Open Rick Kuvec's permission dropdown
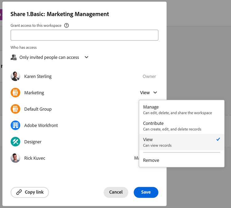This screenshot has width=231, height=208. click(x=136, y=158)
